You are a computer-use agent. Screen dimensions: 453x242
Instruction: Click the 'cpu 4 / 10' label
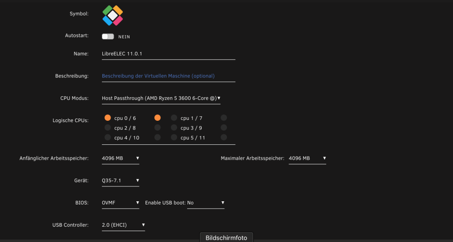point(127,138)
